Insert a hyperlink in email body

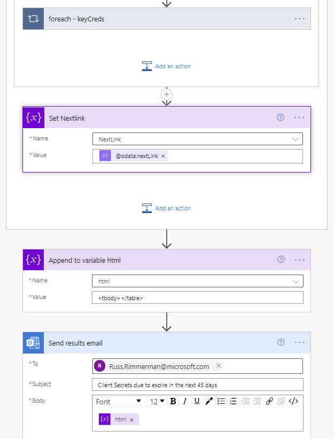[269, 401]
